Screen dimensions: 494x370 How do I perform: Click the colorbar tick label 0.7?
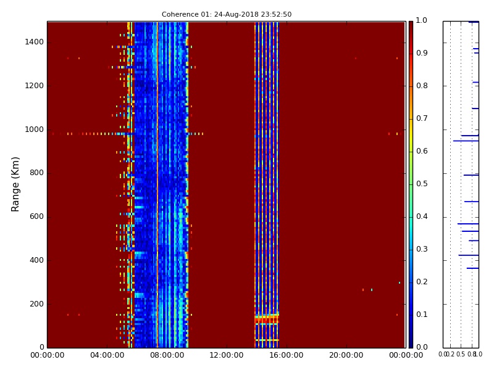[422, 118]
